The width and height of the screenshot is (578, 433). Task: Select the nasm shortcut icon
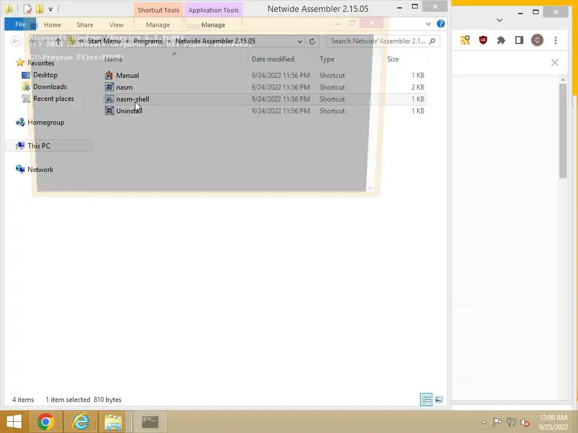[109, 87]
